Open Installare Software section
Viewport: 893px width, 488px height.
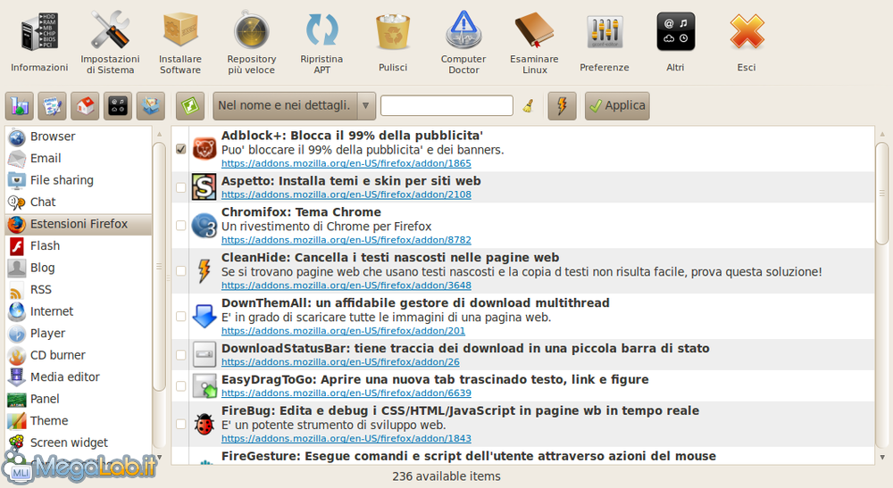click(180, 43)
